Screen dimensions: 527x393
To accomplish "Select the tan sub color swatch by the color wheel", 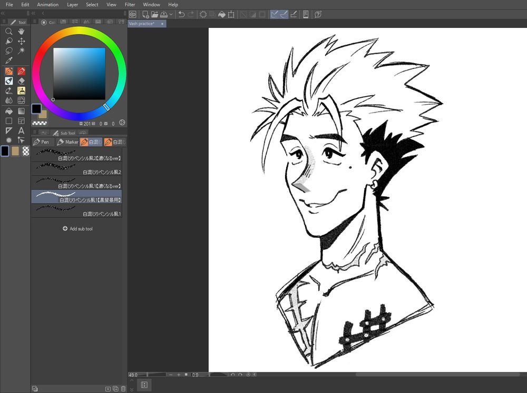I will coord(43,115).
